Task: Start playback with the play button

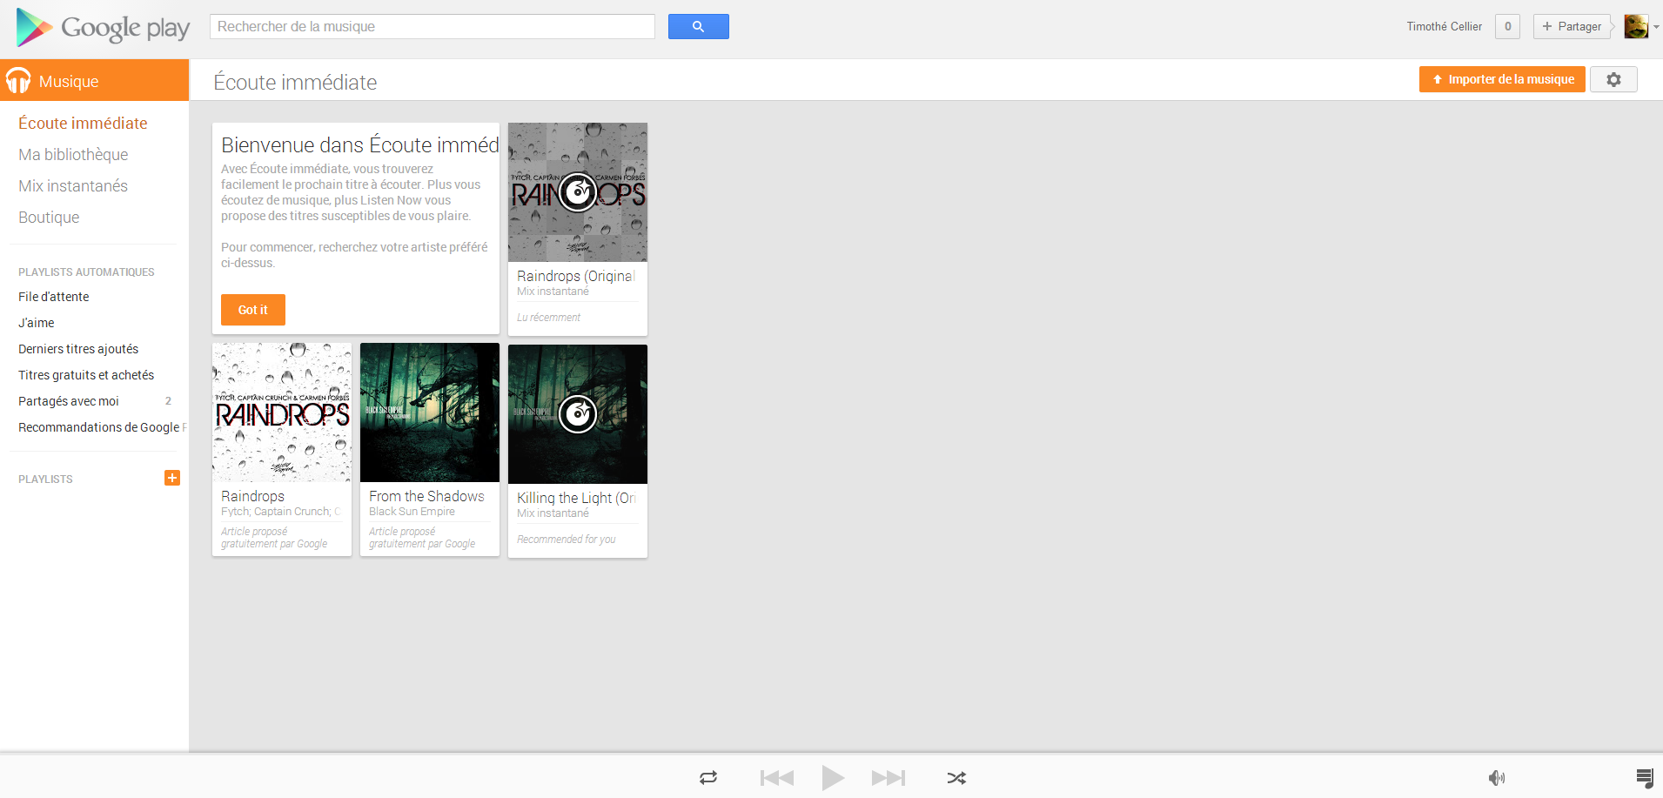Action: click(833, 777)
